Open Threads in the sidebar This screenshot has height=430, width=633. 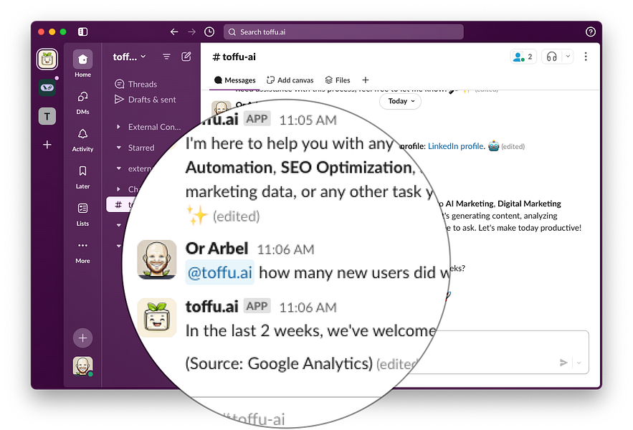pos(135,84)
